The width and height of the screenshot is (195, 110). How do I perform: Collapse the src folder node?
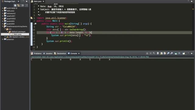[5, 29]
